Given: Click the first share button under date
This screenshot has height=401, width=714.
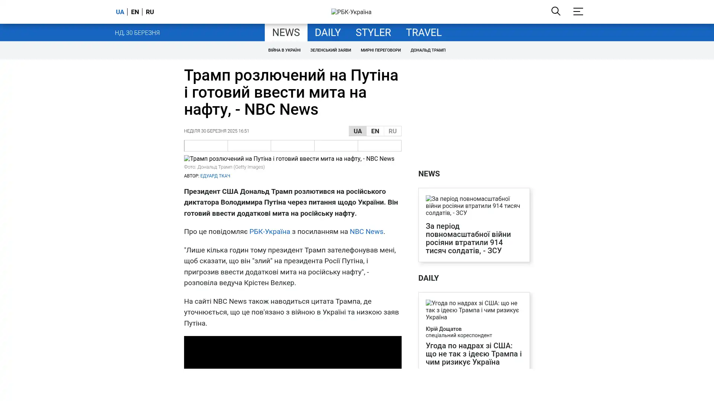Looking at the screenshot, I should 206,146.
